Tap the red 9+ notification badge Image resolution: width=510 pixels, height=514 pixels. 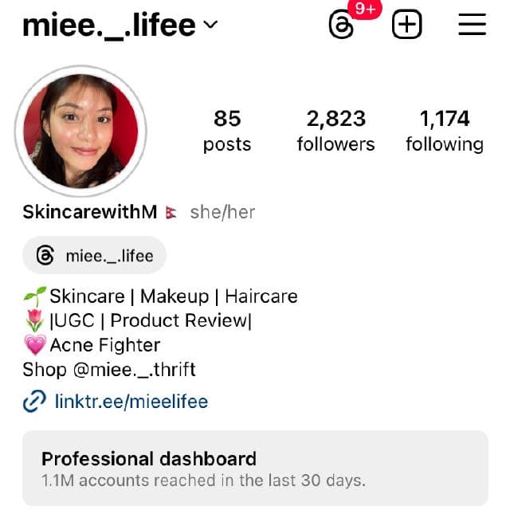365,9
